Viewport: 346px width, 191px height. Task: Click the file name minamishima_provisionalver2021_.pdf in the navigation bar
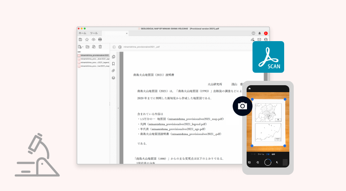coord(141,47)
